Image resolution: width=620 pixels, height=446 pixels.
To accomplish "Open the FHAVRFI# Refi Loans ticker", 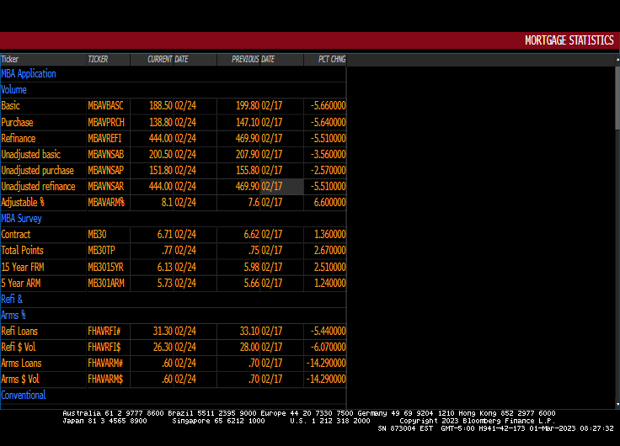I will click(x=105, y=332).
